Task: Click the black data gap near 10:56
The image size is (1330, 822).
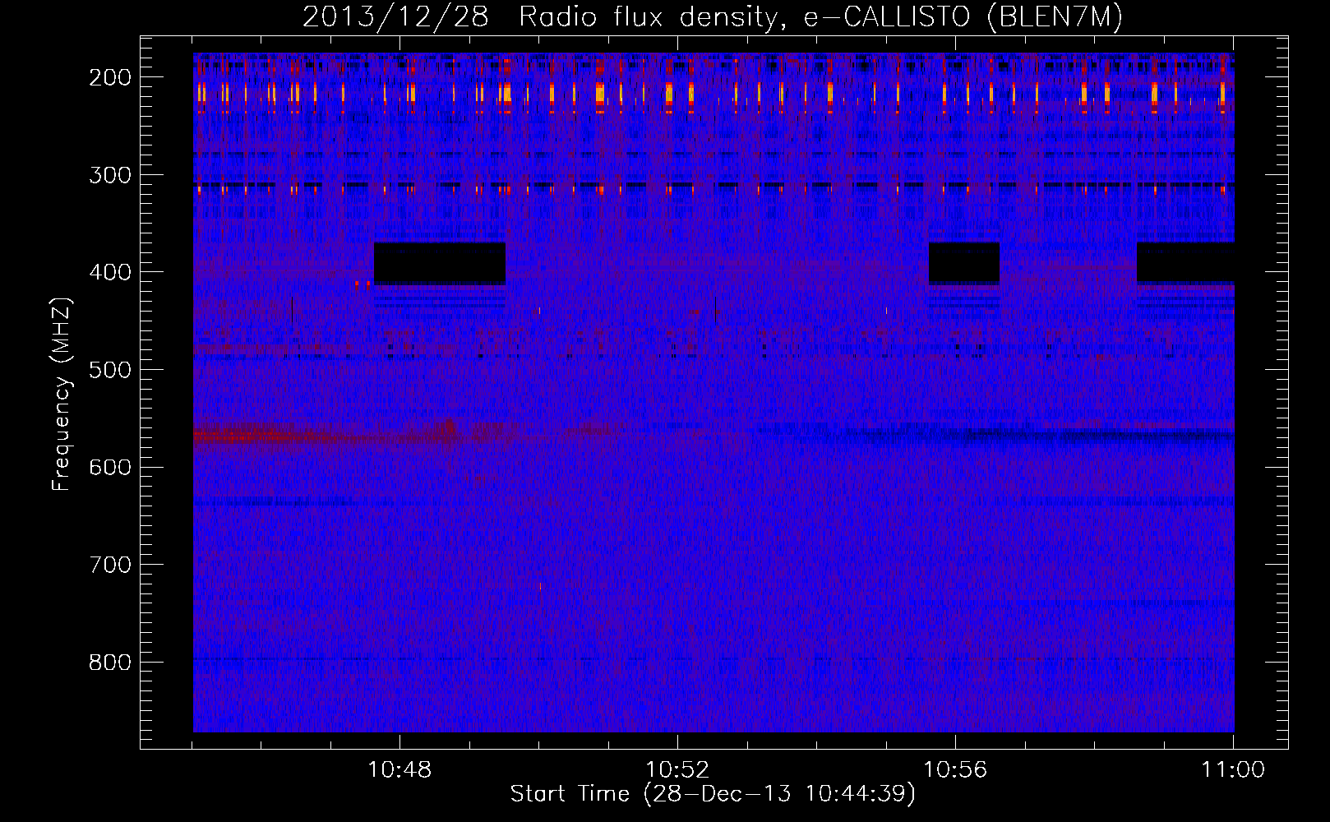Action: tap(964, 263)
